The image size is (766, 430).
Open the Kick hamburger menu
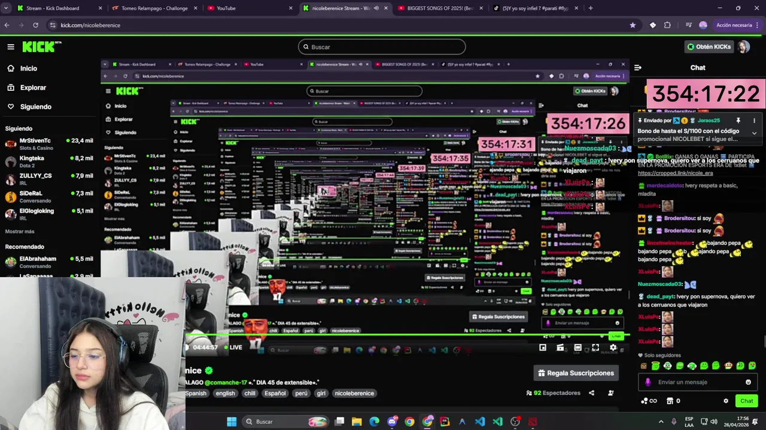pos(11,47)
